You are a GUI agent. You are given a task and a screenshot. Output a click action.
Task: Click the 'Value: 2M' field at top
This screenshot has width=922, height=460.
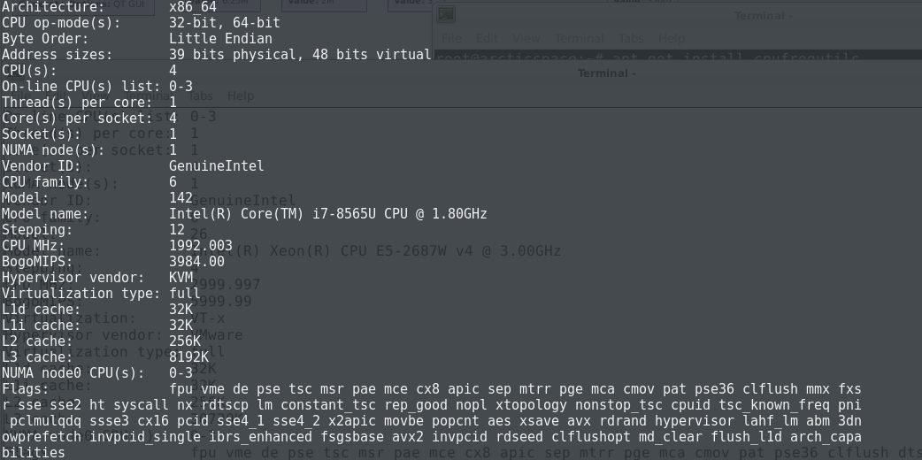pos(324,4)
